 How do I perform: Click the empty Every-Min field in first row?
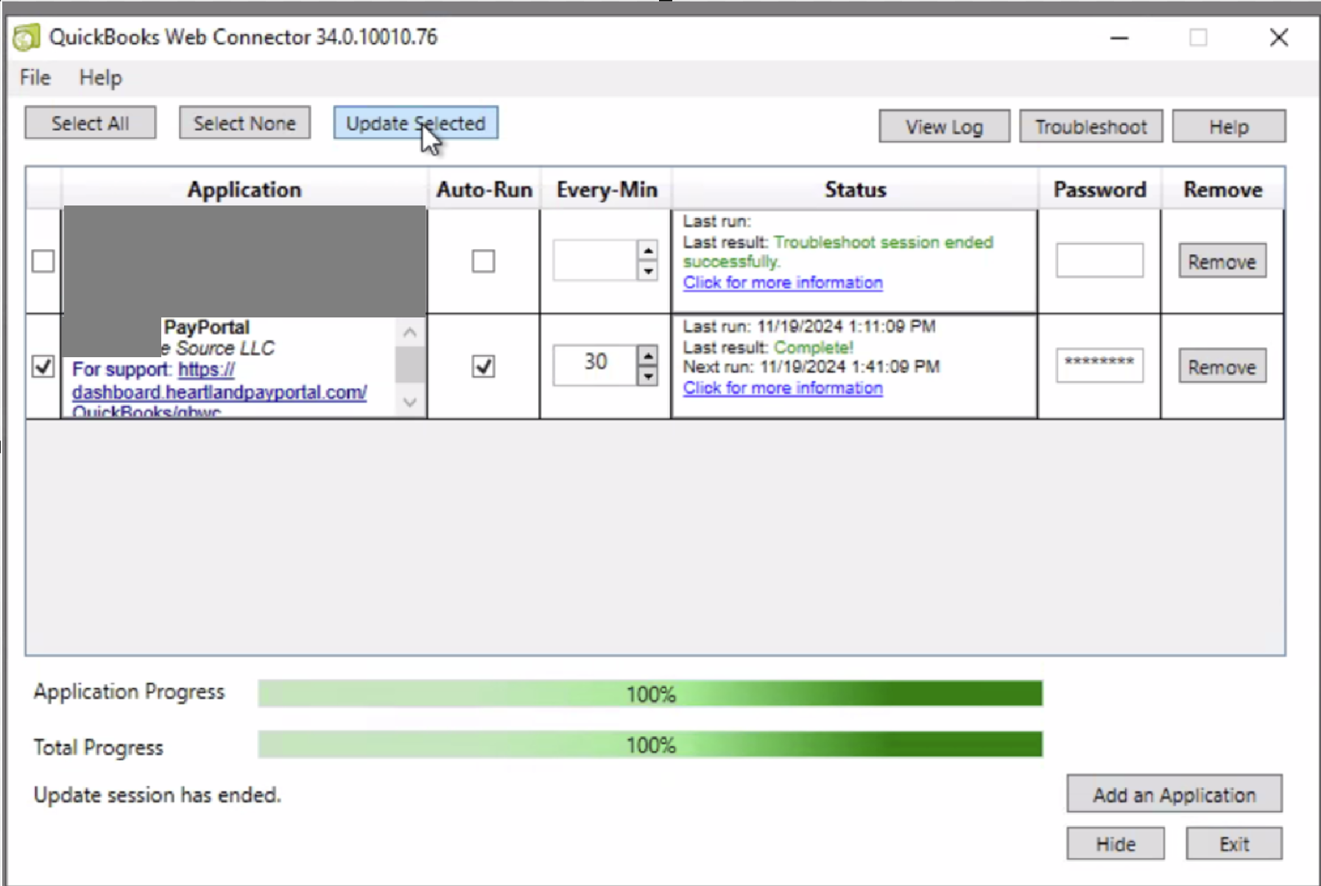[x=595, y=261]
